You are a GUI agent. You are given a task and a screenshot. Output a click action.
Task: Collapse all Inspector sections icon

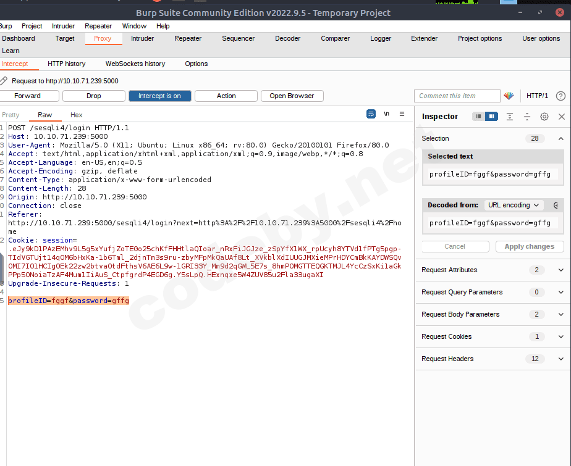(527, 117)
